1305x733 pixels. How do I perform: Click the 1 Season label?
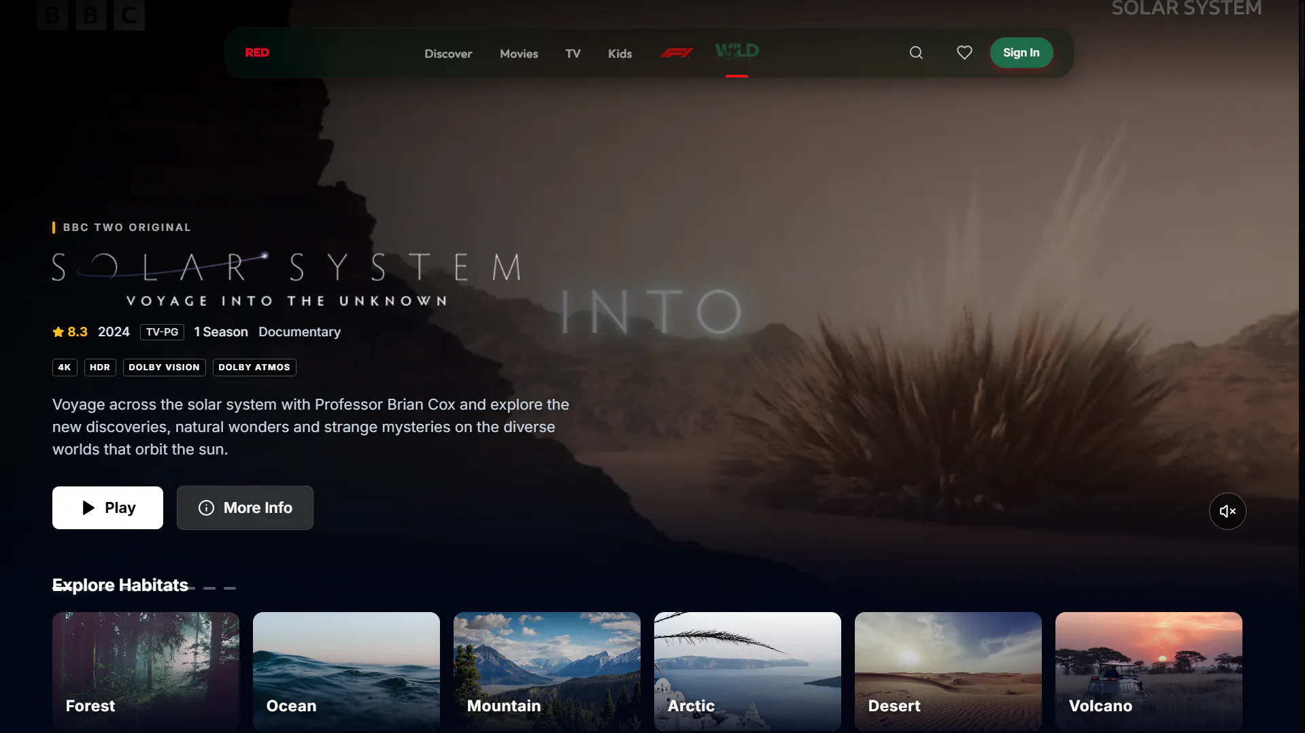click(221, 332)
